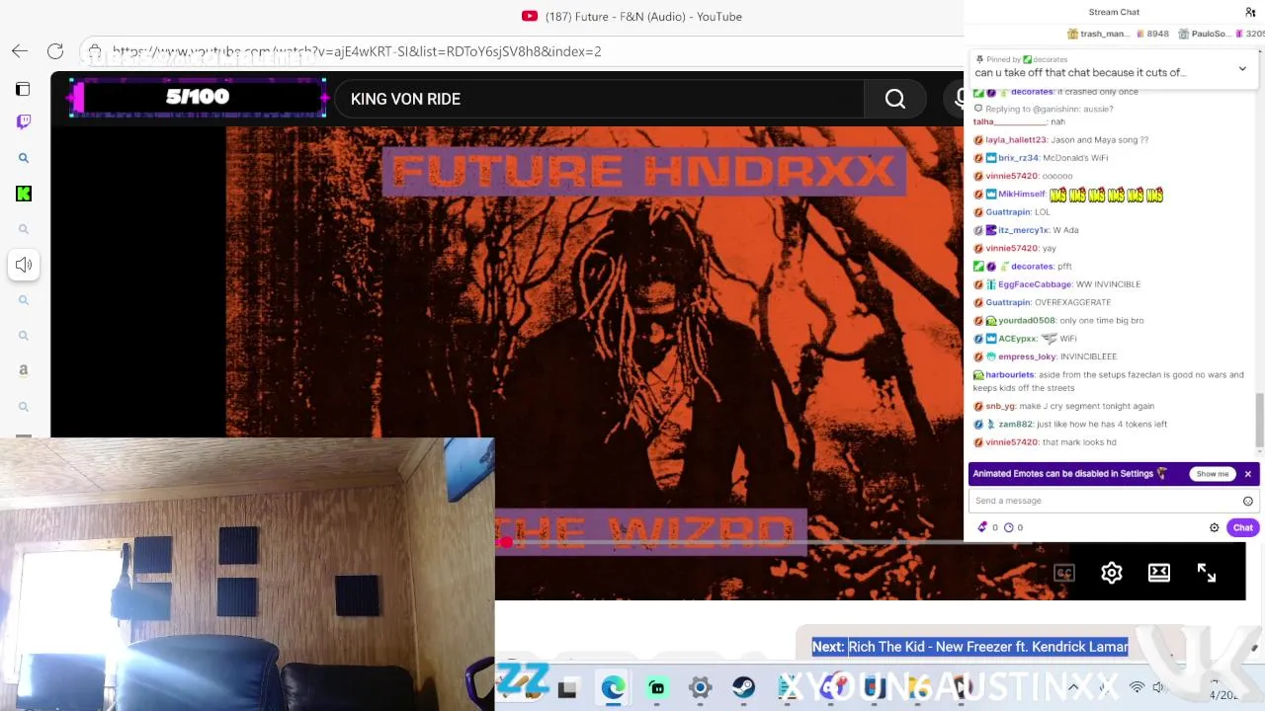Select the audio-playing tab speaker icon

click(24, 265)
